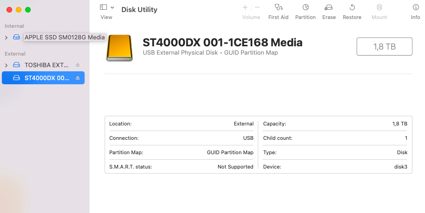Click the 1,8 TB capacity box
This screenshot has height=213, width=425.
coord(384,47)
